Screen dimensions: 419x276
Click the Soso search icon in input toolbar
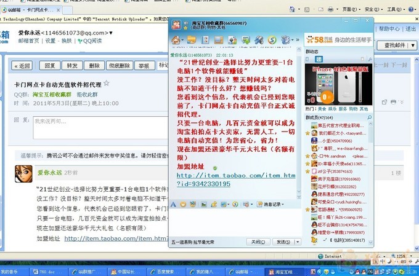point(235,204)
